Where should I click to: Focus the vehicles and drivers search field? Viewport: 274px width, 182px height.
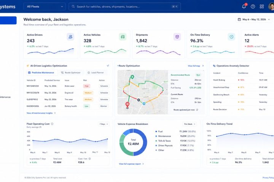coord(124,6)
